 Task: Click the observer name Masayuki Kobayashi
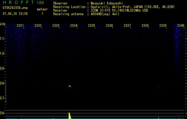(x=106, y=3)
